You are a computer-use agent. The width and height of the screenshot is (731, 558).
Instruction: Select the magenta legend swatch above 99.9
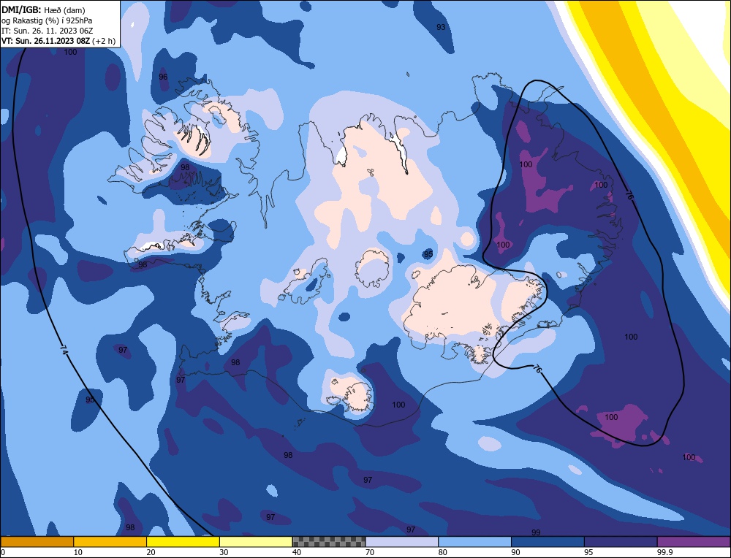tap(694, 542)
